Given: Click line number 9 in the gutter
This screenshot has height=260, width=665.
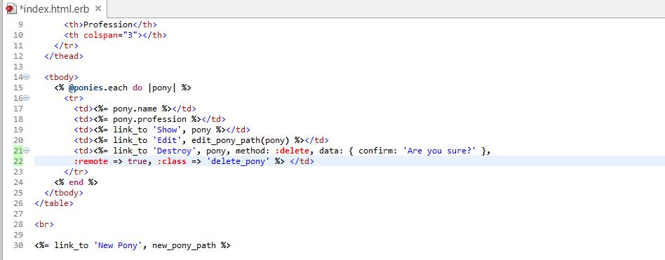Looking at the screenshot, I should coord(20,25).
